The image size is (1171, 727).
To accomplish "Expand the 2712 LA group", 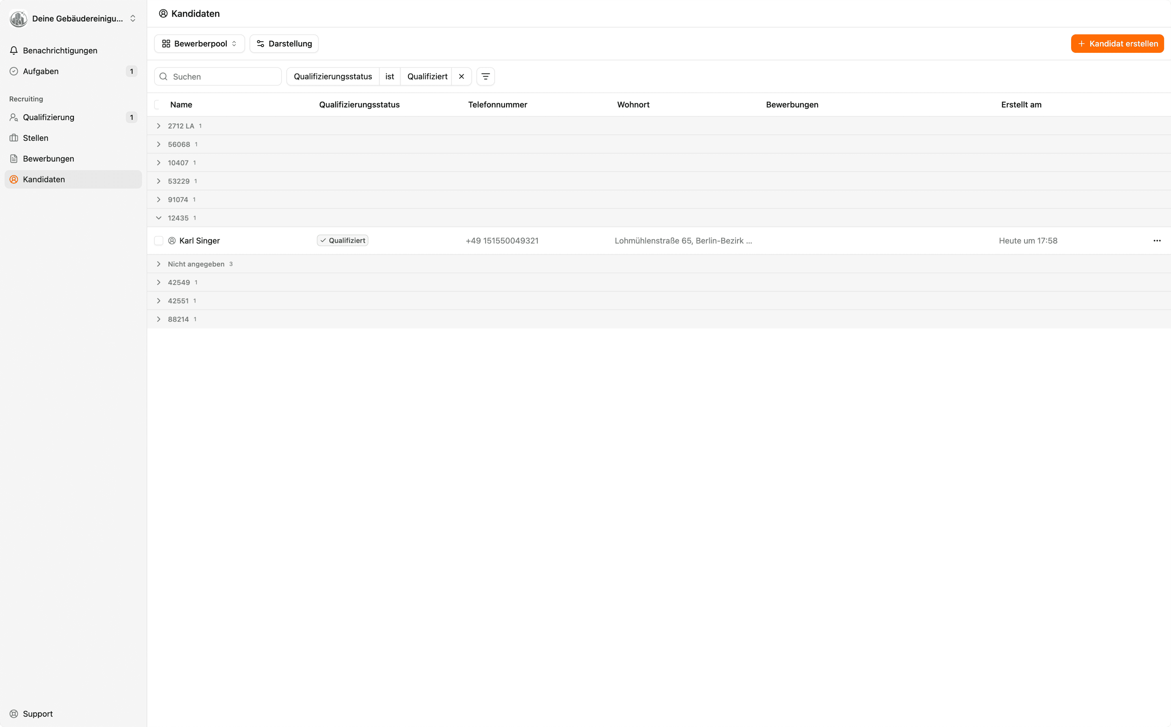I will [159, 126].
